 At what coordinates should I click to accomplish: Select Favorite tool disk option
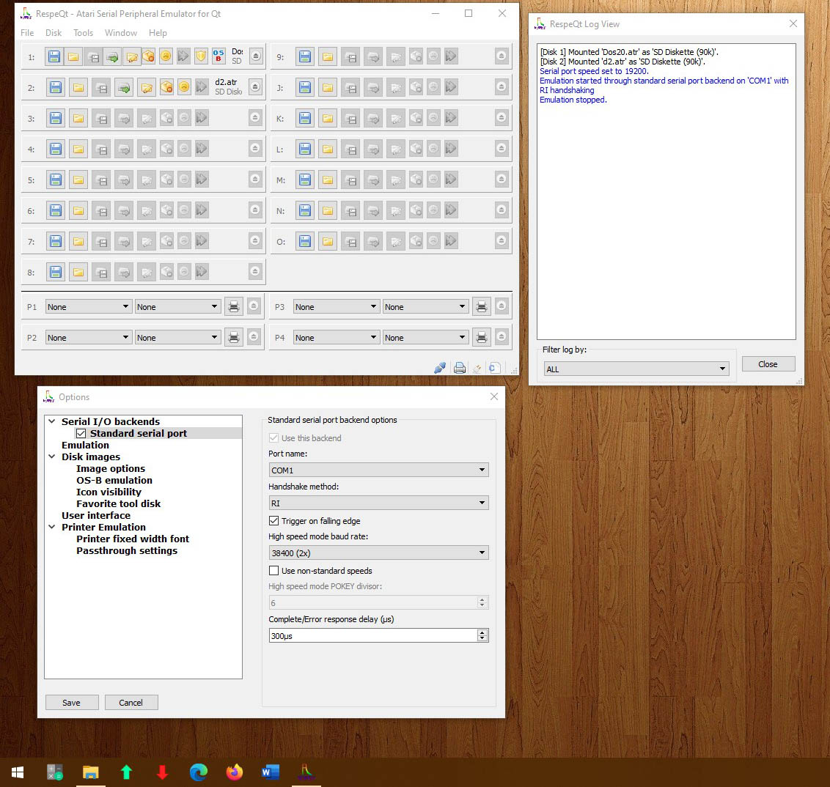tap(119, 503)
